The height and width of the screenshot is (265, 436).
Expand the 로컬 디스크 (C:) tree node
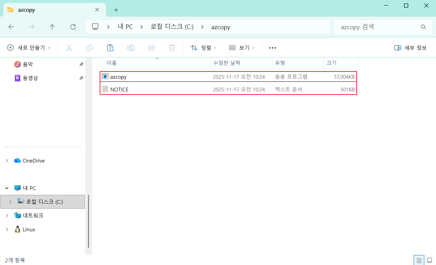point(10,202)
